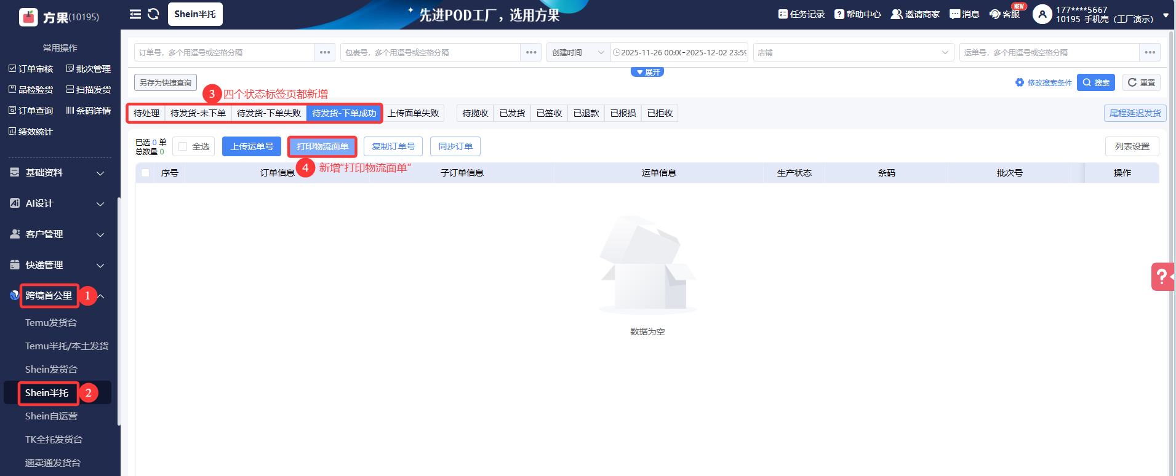Collapse sidebar with the menu fold icon
The image size is (1176, 476).
(x=135, y=14)
